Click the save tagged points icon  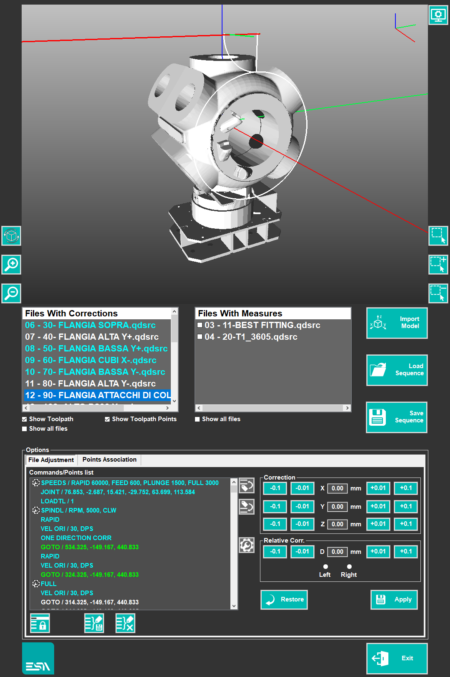click(94, 623)
